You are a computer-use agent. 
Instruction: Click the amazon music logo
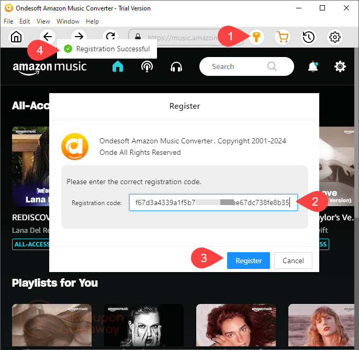49,68
